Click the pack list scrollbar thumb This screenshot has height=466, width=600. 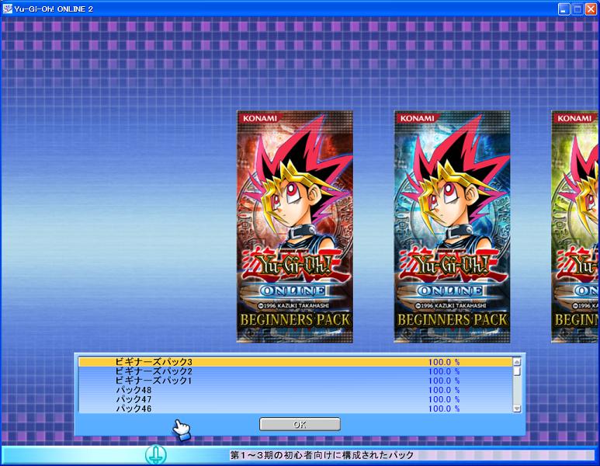pos(517,371)
